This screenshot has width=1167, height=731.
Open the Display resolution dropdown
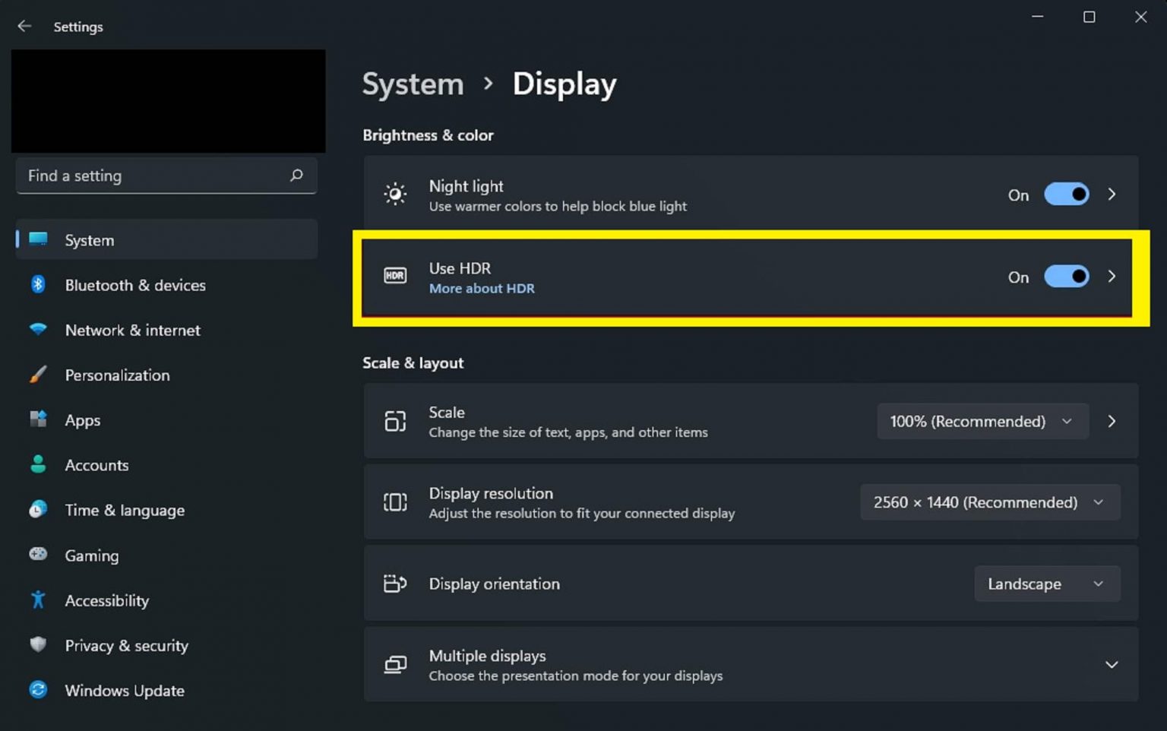989,502
